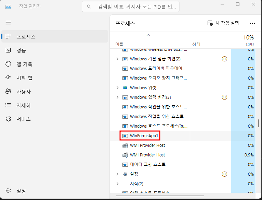262x200 pixels.
Task: Expand the 설정 process group
Action: [x=117, y=174]
